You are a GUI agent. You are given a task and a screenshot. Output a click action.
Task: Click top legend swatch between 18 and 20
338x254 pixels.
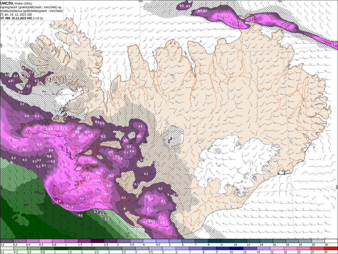tap(292, 241)
